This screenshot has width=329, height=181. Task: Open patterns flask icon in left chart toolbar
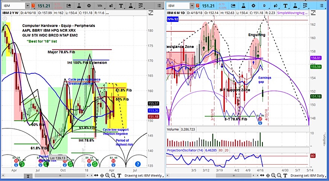130,6
